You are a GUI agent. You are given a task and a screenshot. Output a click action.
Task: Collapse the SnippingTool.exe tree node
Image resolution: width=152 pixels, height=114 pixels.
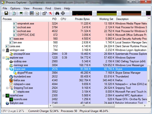coord(7,88)
